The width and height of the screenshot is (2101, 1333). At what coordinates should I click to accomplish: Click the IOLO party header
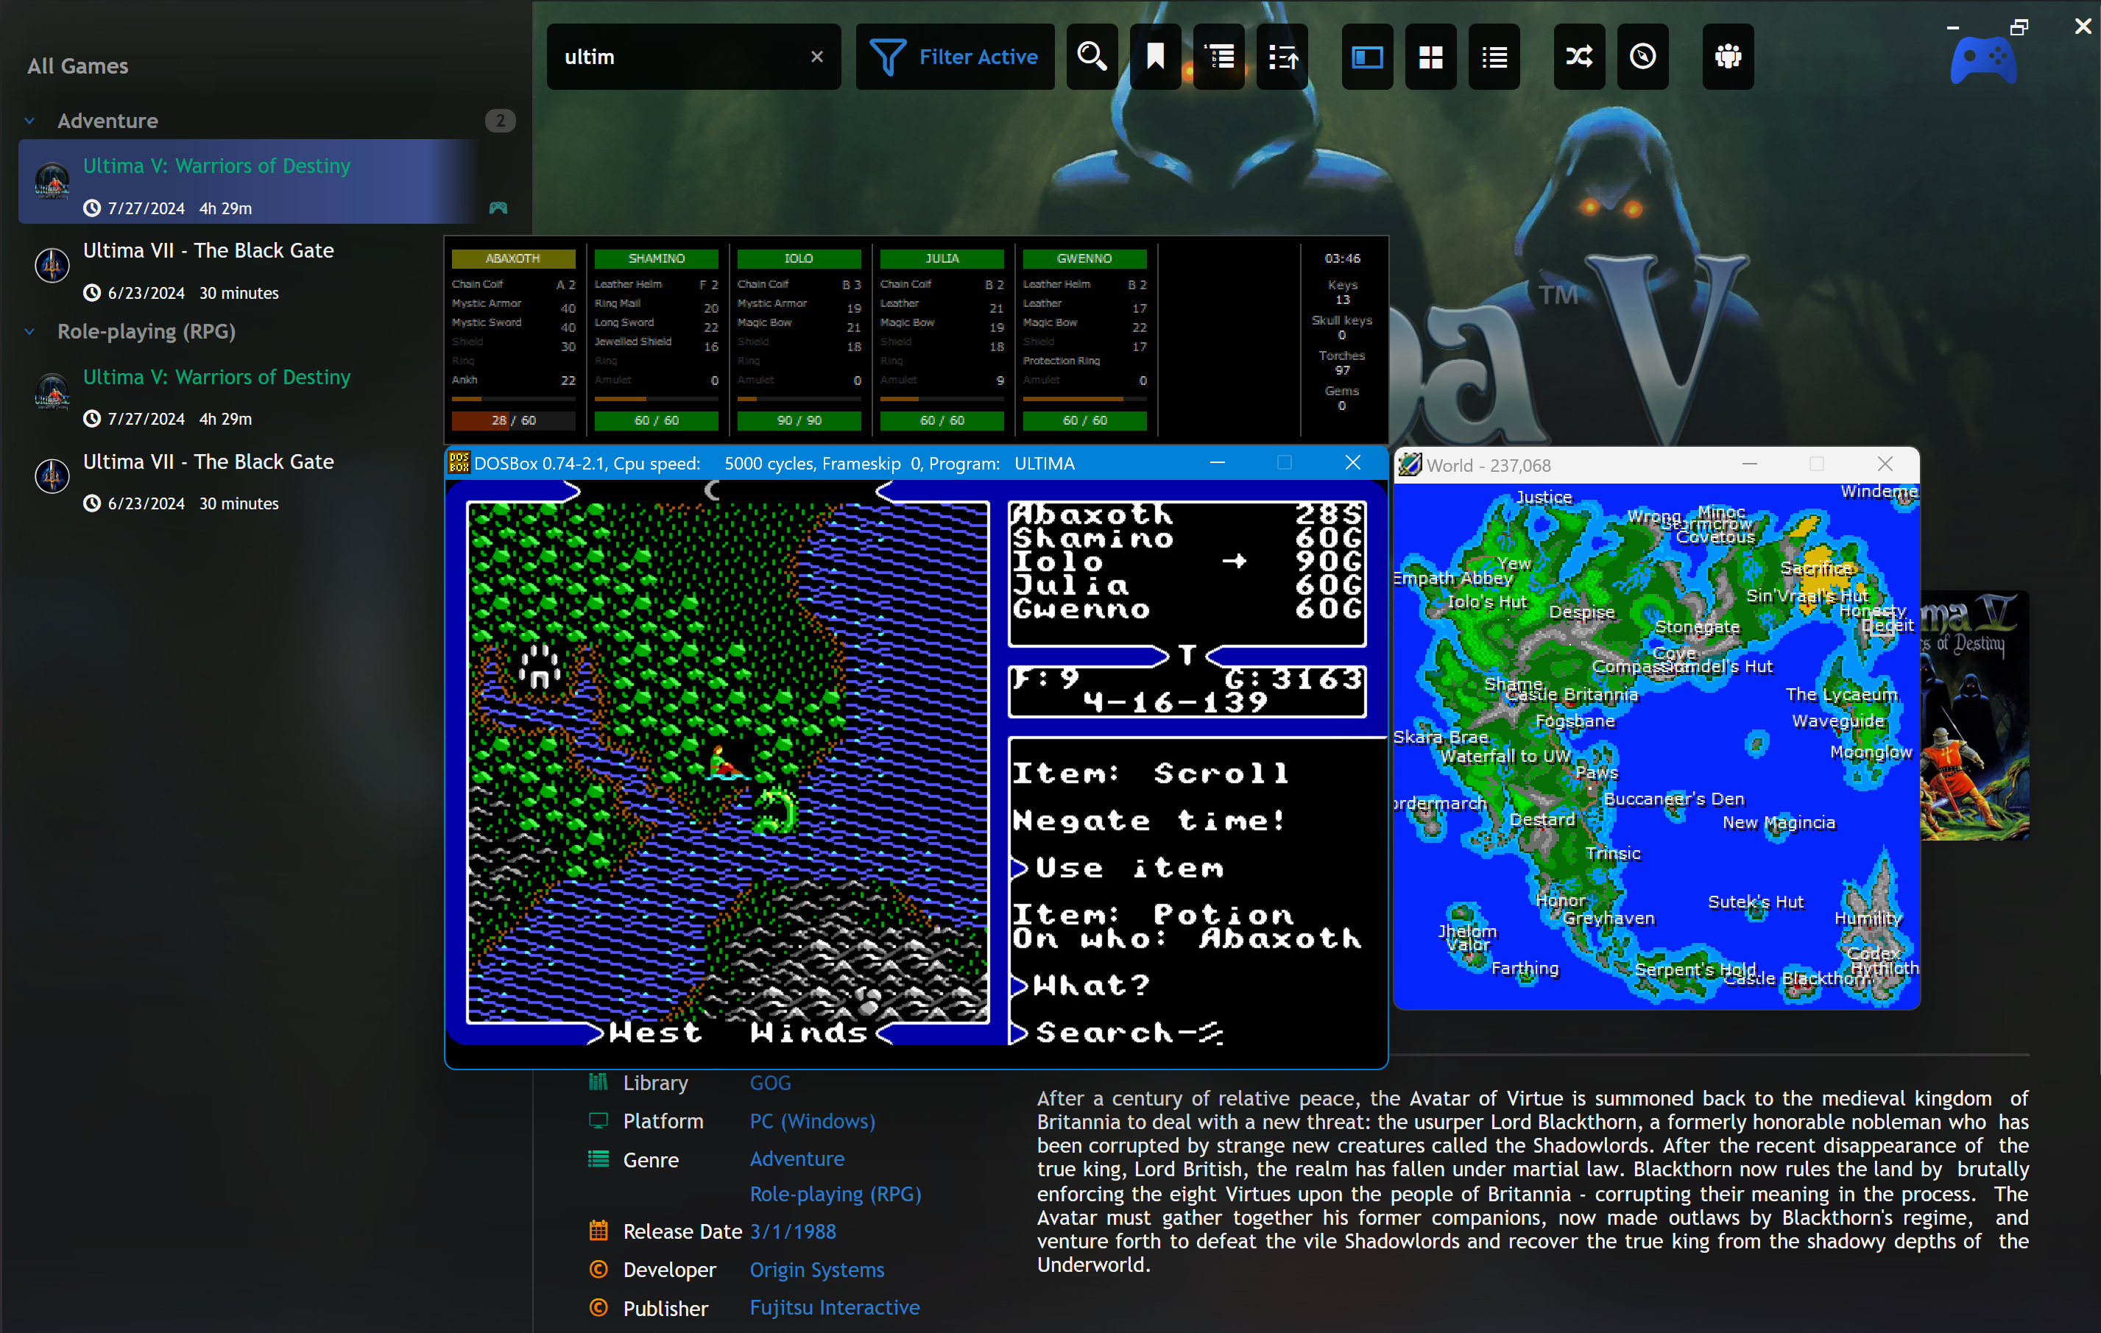pos(798,258)
